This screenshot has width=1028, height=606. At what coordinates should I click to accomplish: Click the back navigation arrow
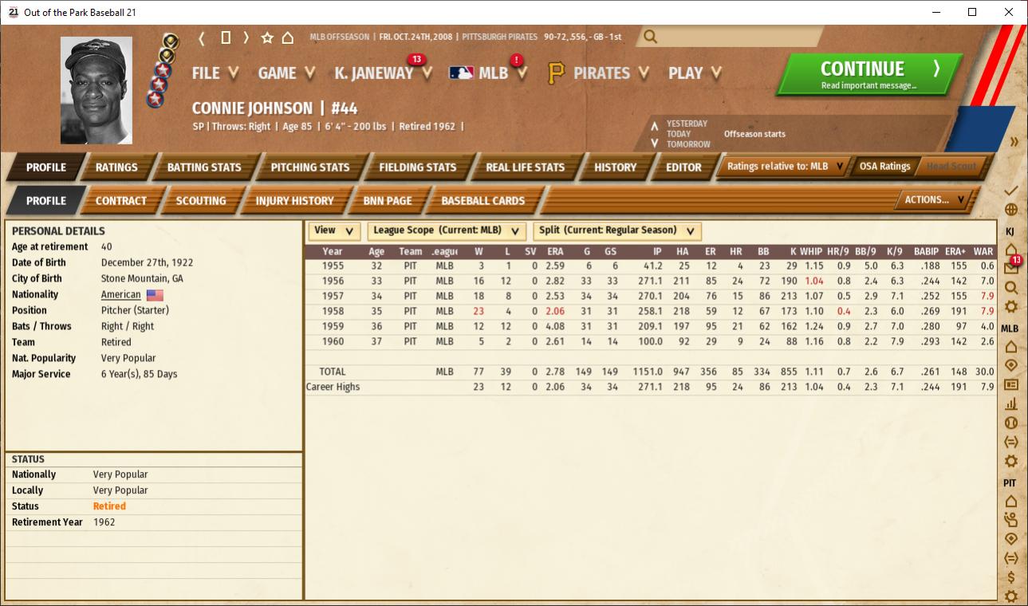tap(203, 37)
